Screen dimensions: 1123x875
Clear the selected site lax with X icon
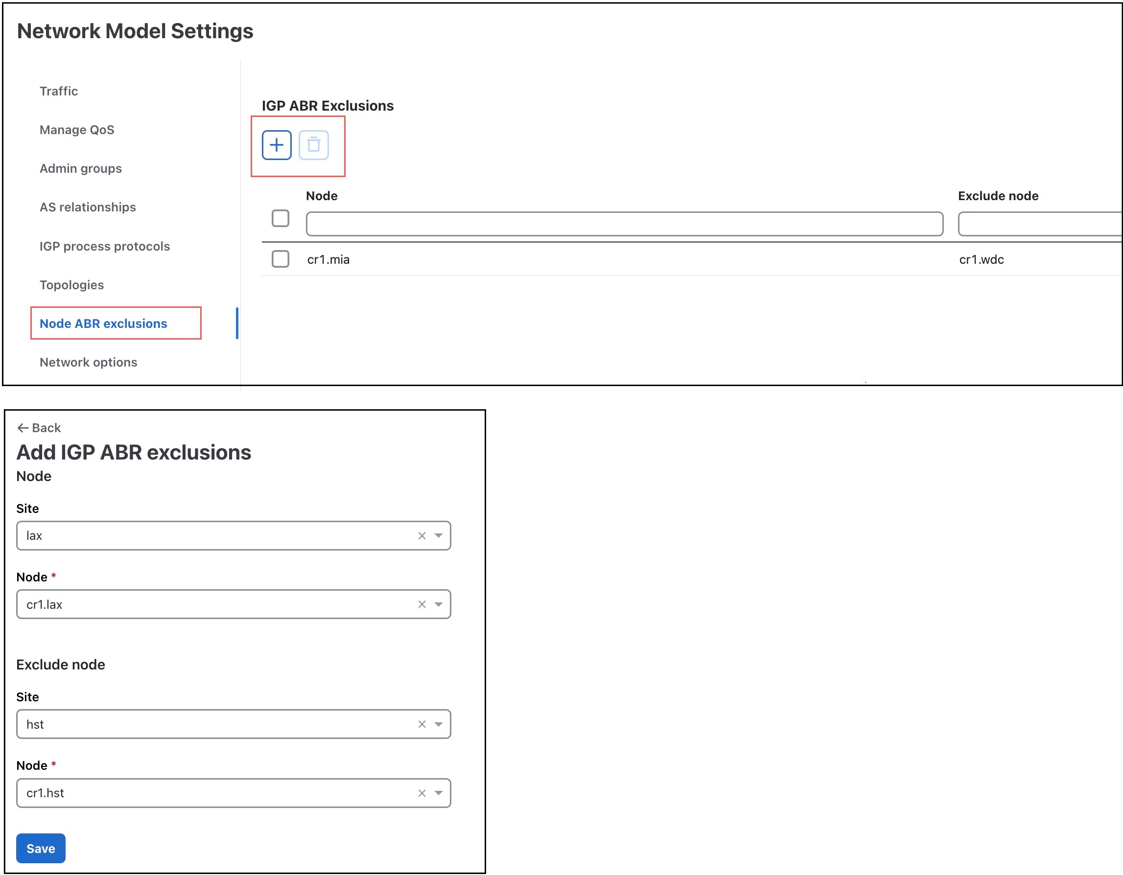(x=421, y=535)
